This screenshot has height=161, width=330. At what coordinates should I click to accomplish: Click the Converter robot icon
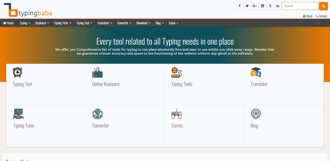tap(97, 114)
